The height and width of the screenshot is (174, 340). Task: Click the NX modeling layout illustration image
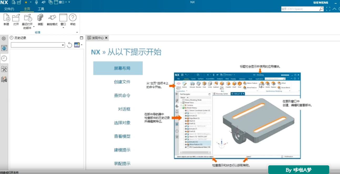click(x=237, y=115)
